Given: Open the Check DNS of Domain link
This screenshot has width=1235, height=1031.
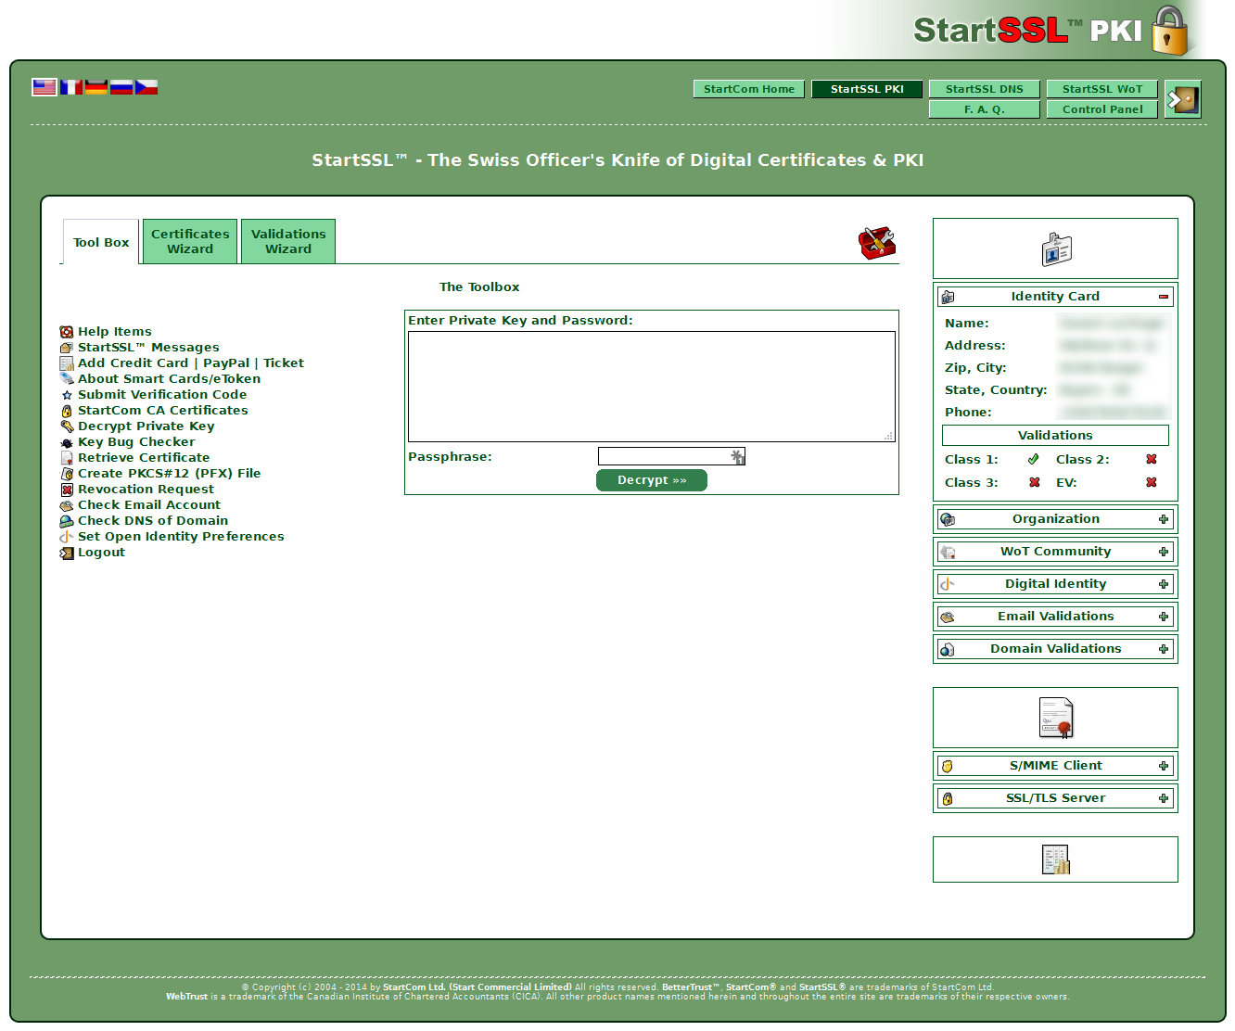Looking at the screenshot, I should pos(153,521).
